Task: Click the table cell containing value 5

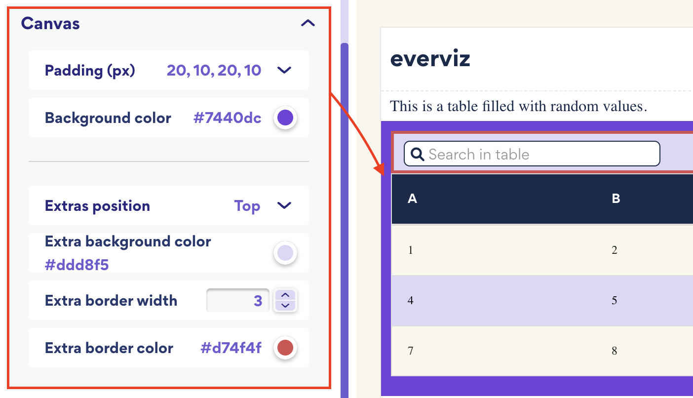Action: tap(615, 300)
